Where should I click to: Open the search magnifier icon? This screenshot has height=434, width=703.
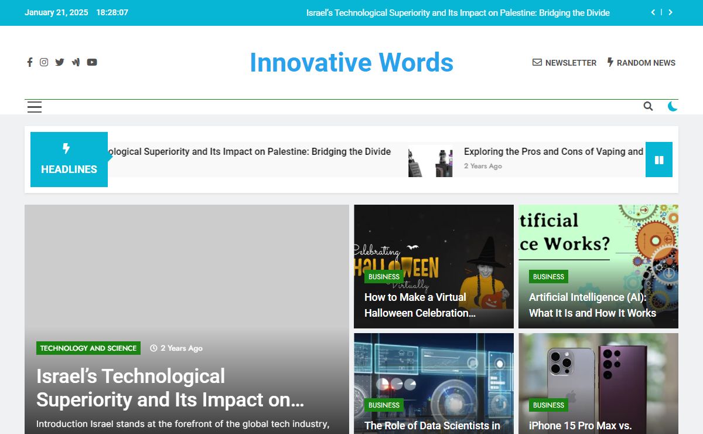(648, 106)
